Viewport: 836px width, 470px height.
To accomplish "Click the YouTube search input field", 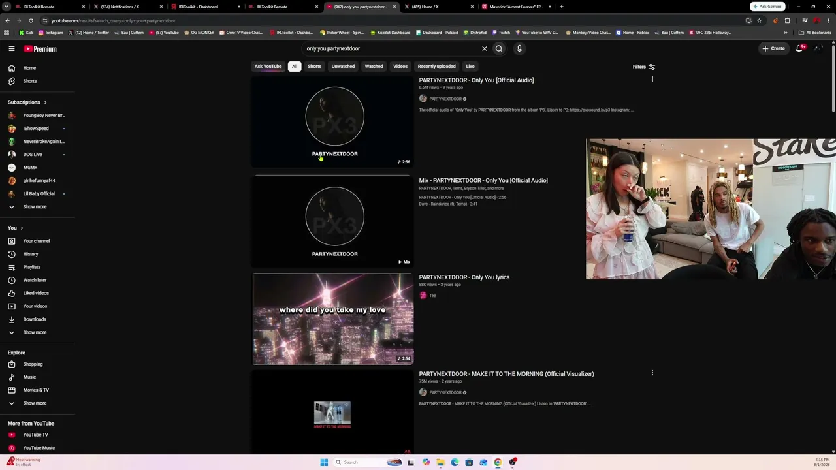I will (392, 48).
